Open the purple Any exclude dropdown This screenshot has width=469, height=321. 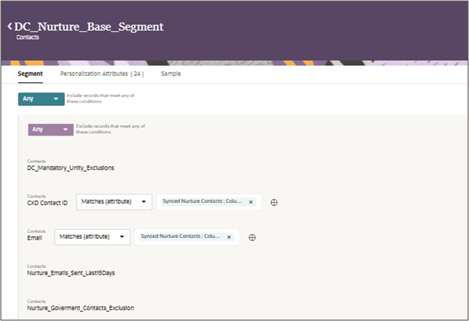click(51, 130)
